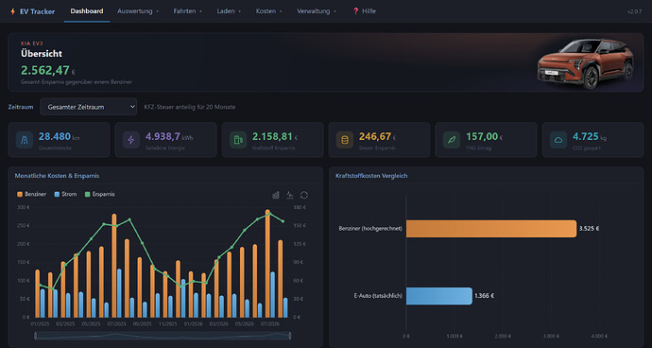Click the KFZ-Steuer anteilig für 20 Monate note
The height and width of the screenshot is (348, 652).
[190, 107]
